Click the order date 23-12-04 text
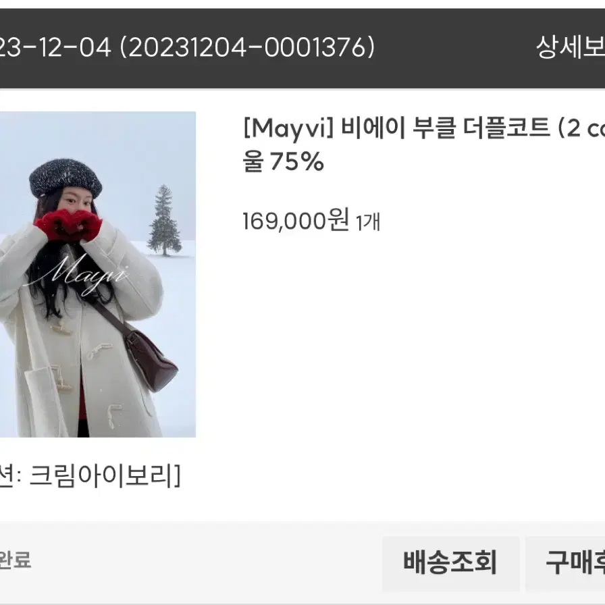605x605 pixels. 55,48
